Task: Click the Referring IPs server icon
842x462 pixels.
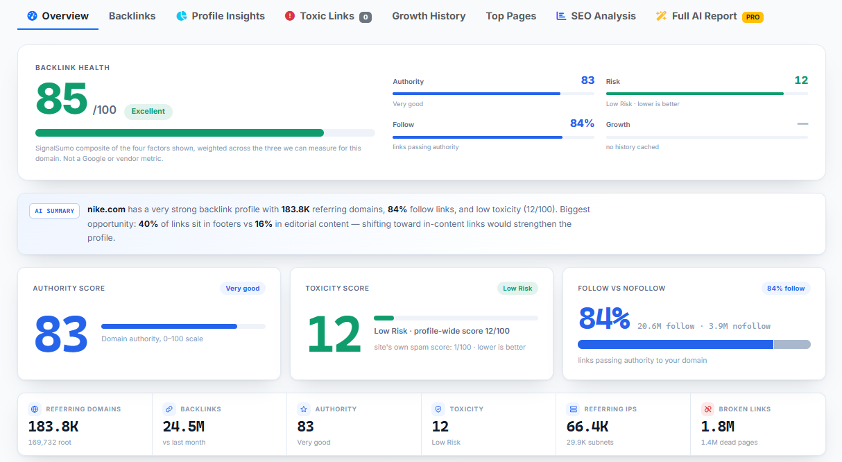Action: click(573, 409)
